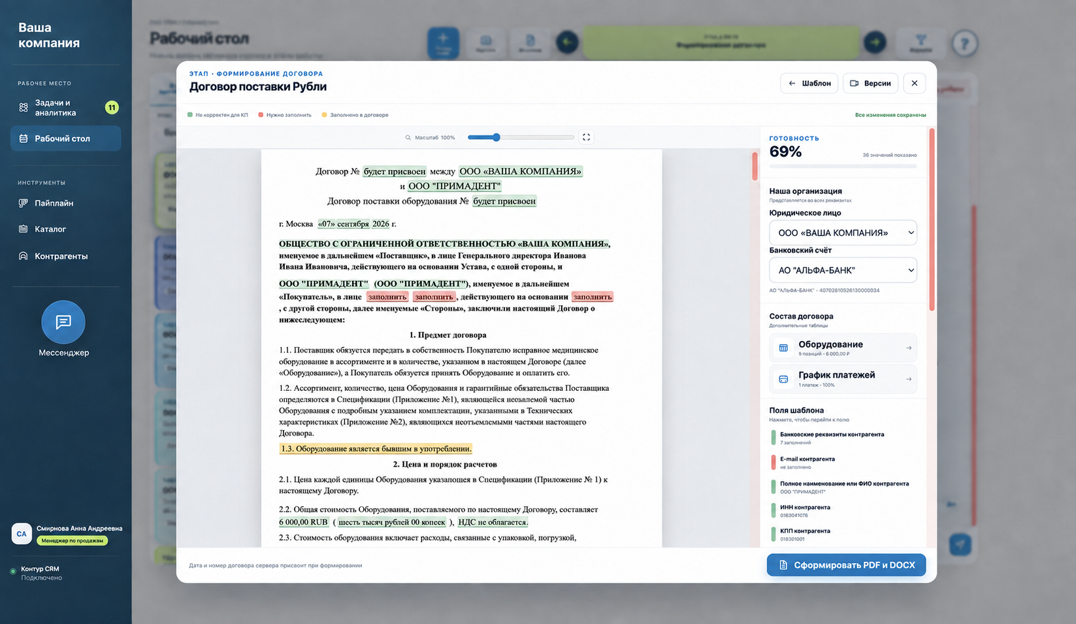Click the document vertical scrollbar
1076x624 pixels.
755,166
